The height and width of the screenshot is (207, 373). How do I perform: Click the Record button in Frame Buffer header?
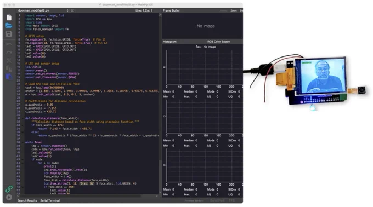point(223,10)
